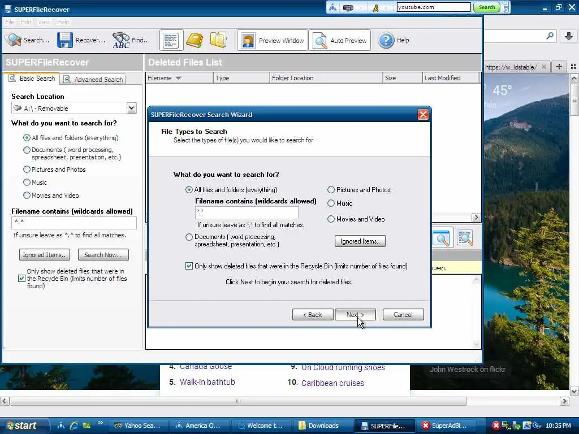This screenshot has width=579, height=434.
Task: Click the wizard's Filename contains input field
Action: [247, 212]
